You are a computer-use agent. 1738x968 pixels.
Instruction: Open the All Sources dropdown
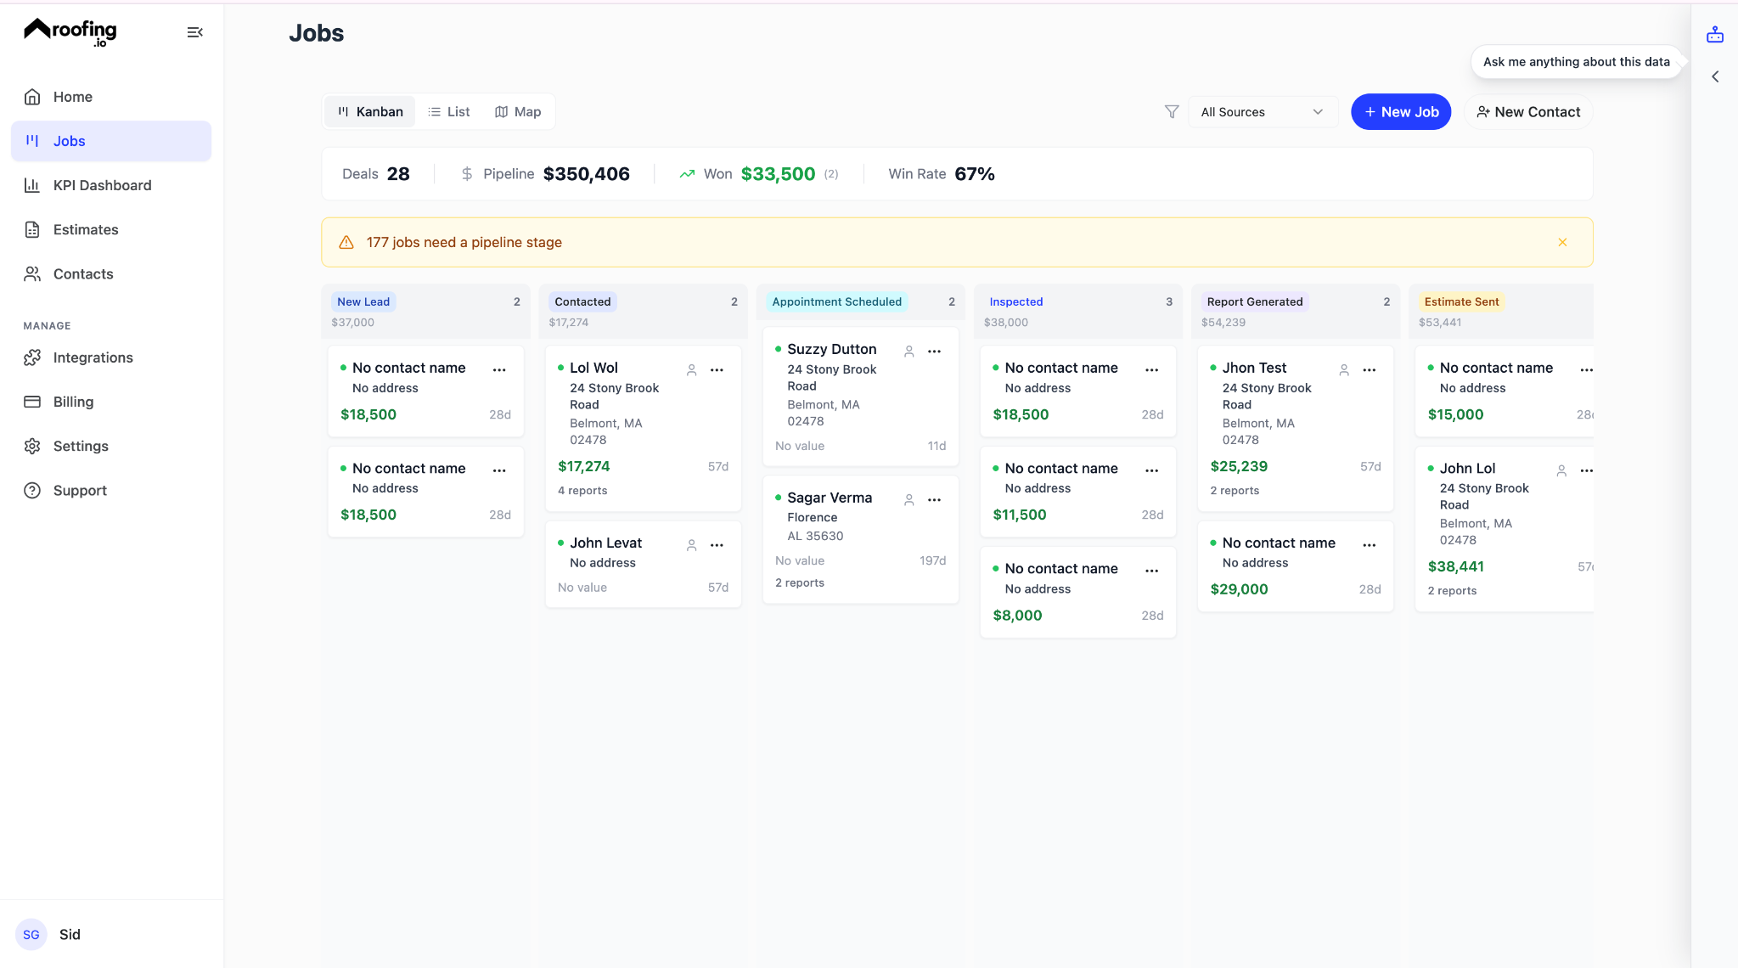pyautogui.click(x=1263, y=111)
